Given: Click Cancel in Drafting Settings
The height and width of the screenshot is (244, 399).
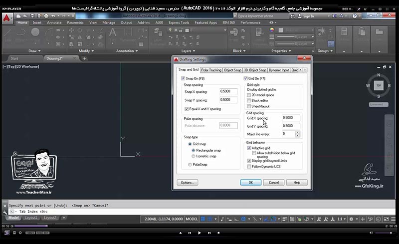Looking at the screenshot, I should [274, 183].
